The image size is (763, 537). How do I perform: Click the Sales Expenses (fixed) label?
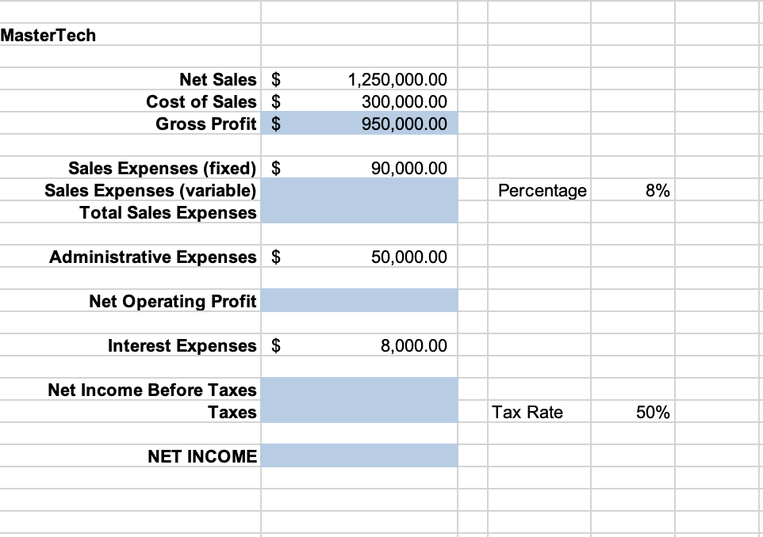[x=162, y=168]
